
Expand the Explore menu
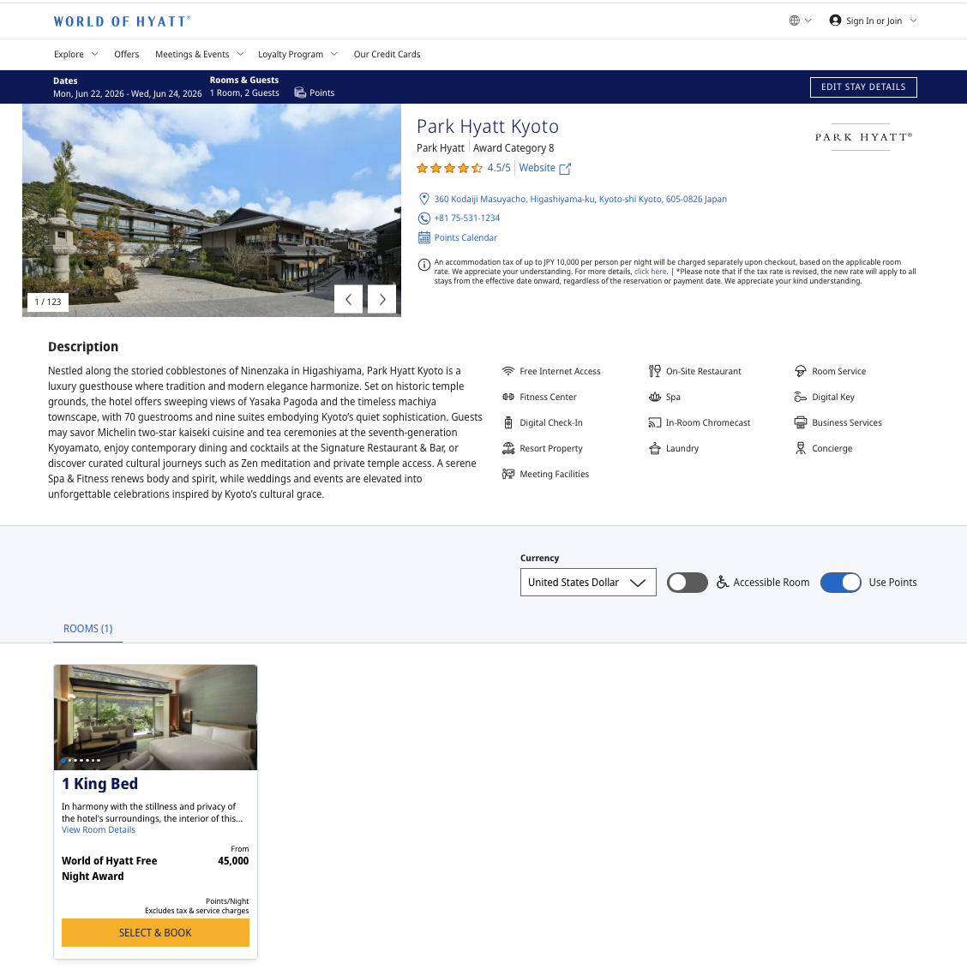[x=76, y=55]
